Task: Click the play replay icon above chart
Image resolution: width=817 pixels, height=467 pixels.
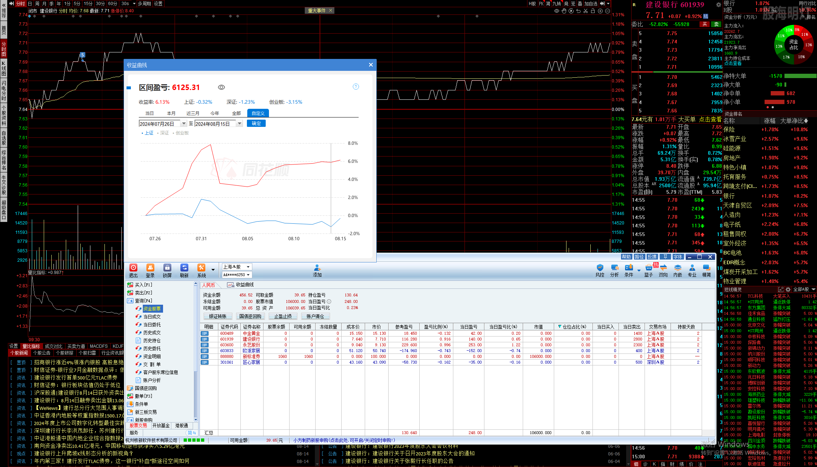Action: coord(571,11)
